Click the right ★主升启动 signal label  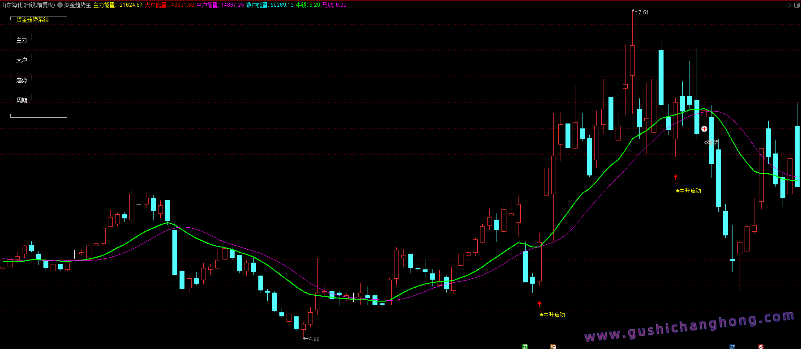point(688,191)
